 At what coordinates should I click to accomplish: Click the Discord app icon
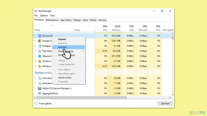click(x=39, y=36)
